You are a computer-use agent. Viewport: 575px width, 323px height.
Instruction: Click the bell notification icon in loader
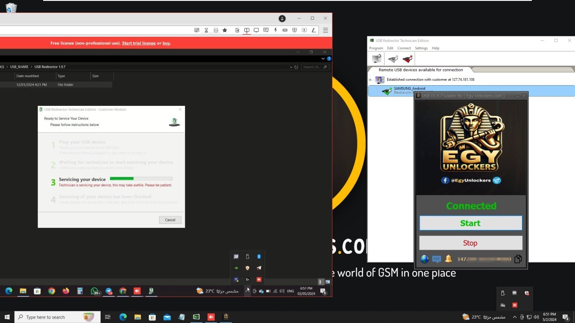(448, 259)
